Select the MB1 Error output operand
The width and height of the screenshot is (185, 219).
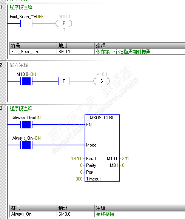point(114,165)
